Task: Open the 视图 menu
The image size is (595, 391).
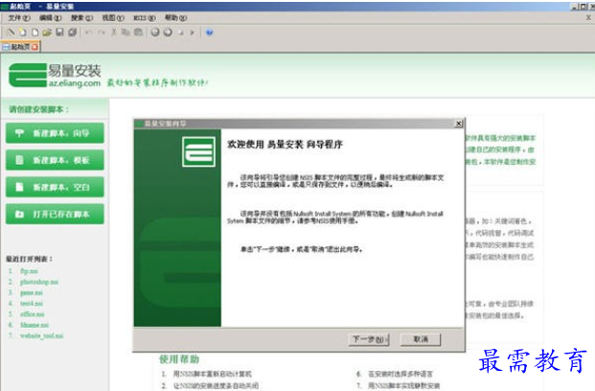Action: (113, 18)
